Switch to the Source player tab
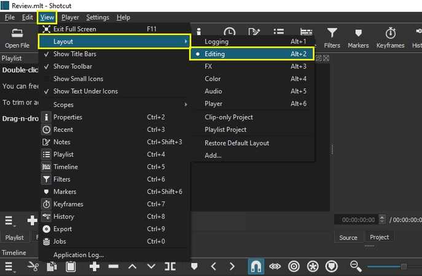This screenshot has width=422, height=276. tap(348, 237)
